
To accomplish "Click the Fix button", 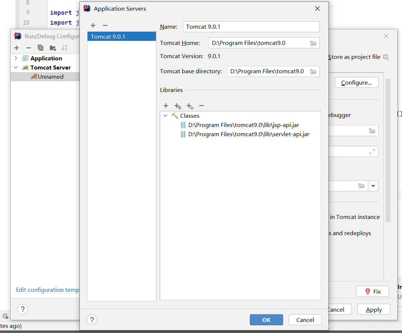I will pyautogui.click(x=373, y=291).
